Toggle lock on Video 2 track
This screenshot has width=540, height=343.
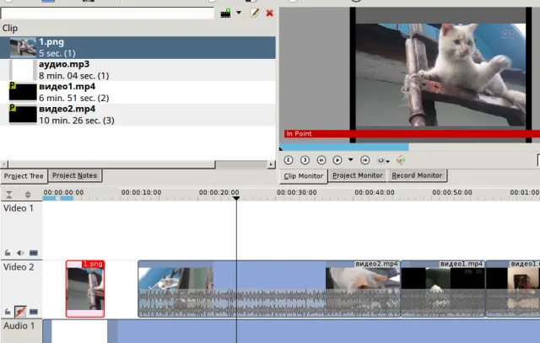[x=8, y=312]
